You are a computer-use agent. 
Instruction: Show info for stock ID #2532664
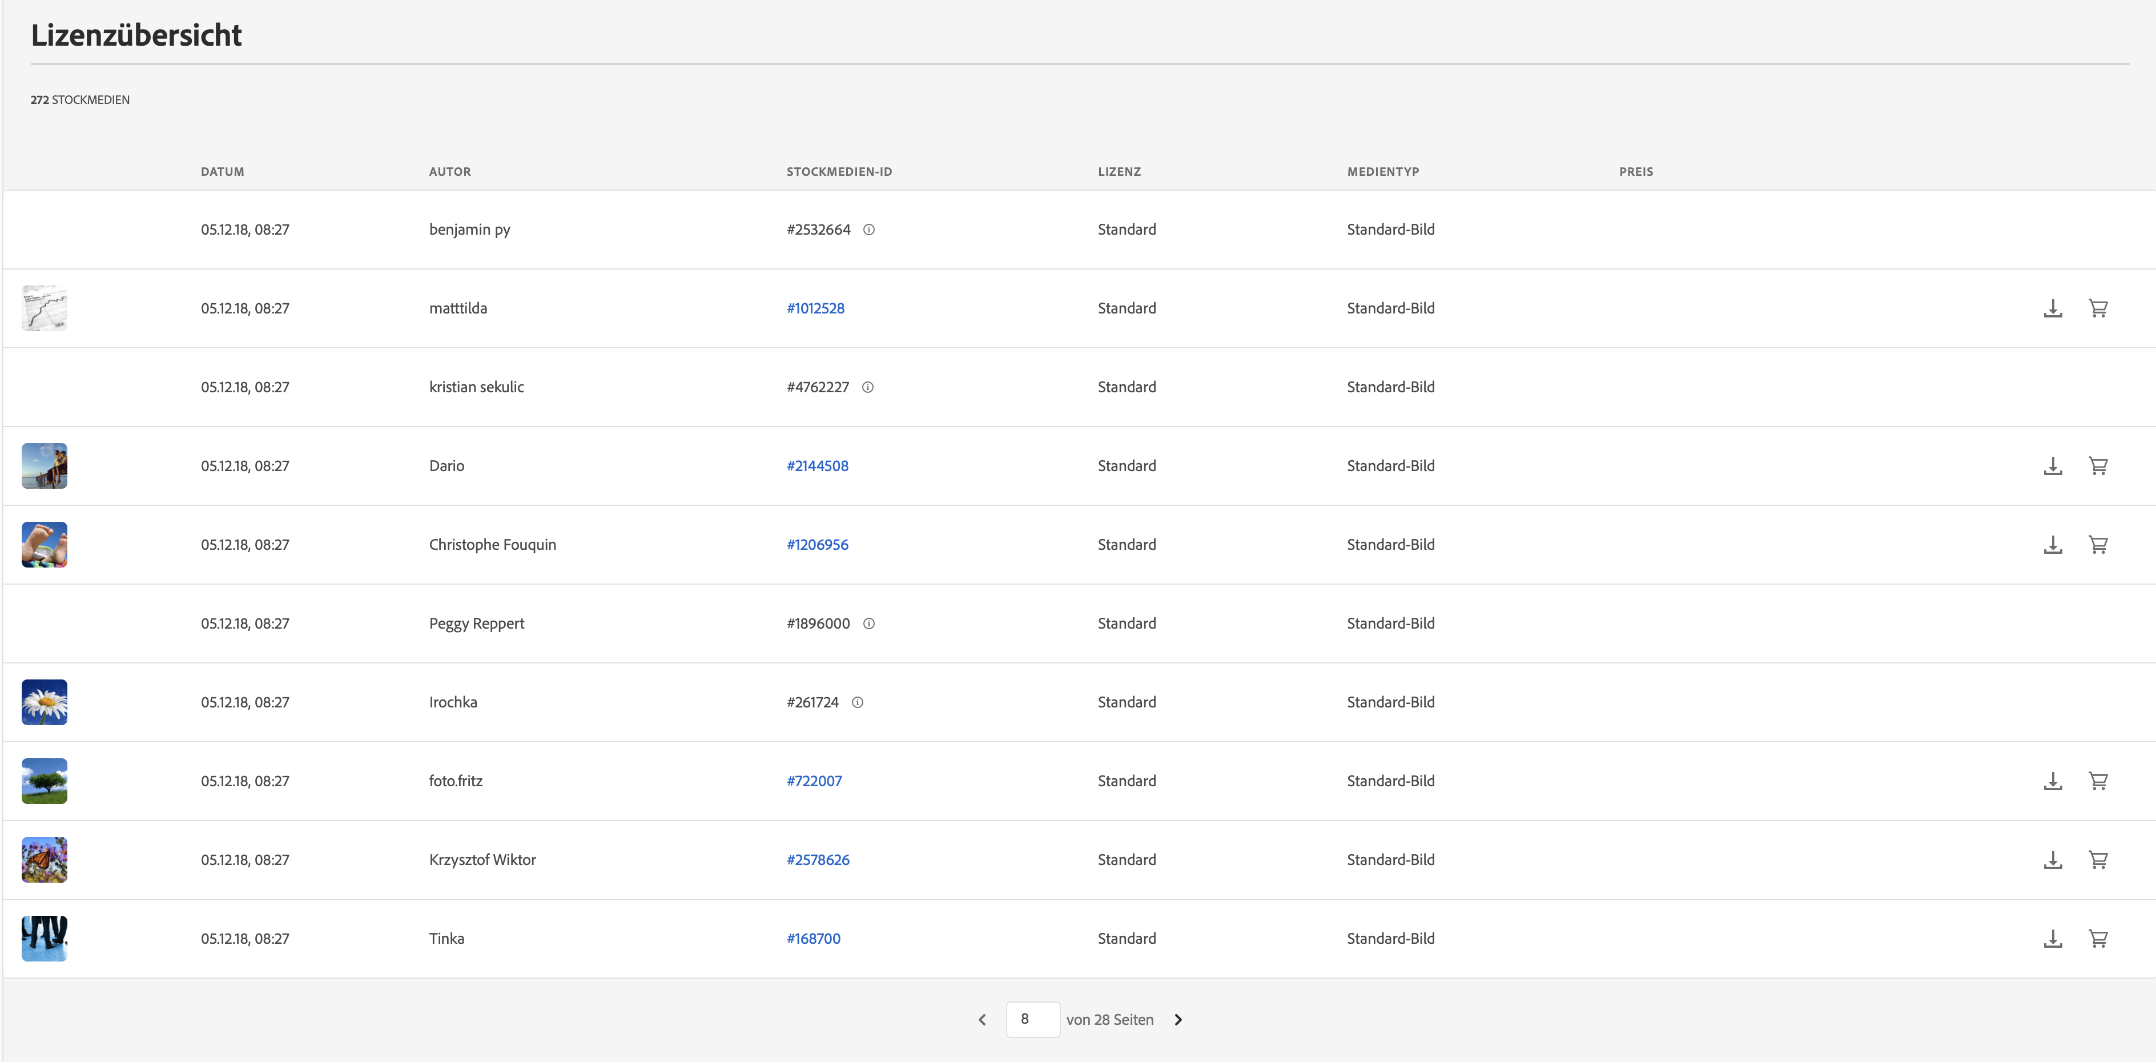(869, 230)
